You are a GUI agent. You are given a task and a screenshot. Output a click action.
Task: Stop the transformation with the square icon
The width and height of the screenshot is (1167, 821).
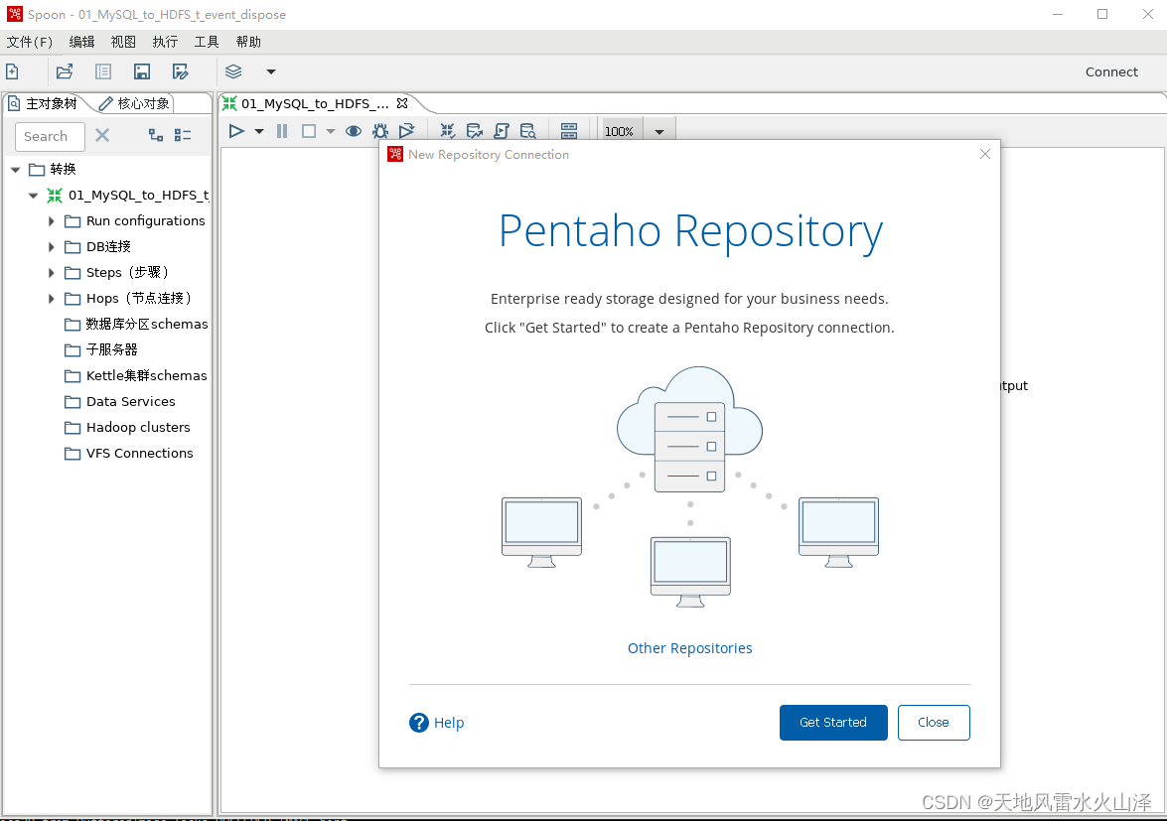tap(309, 131)
